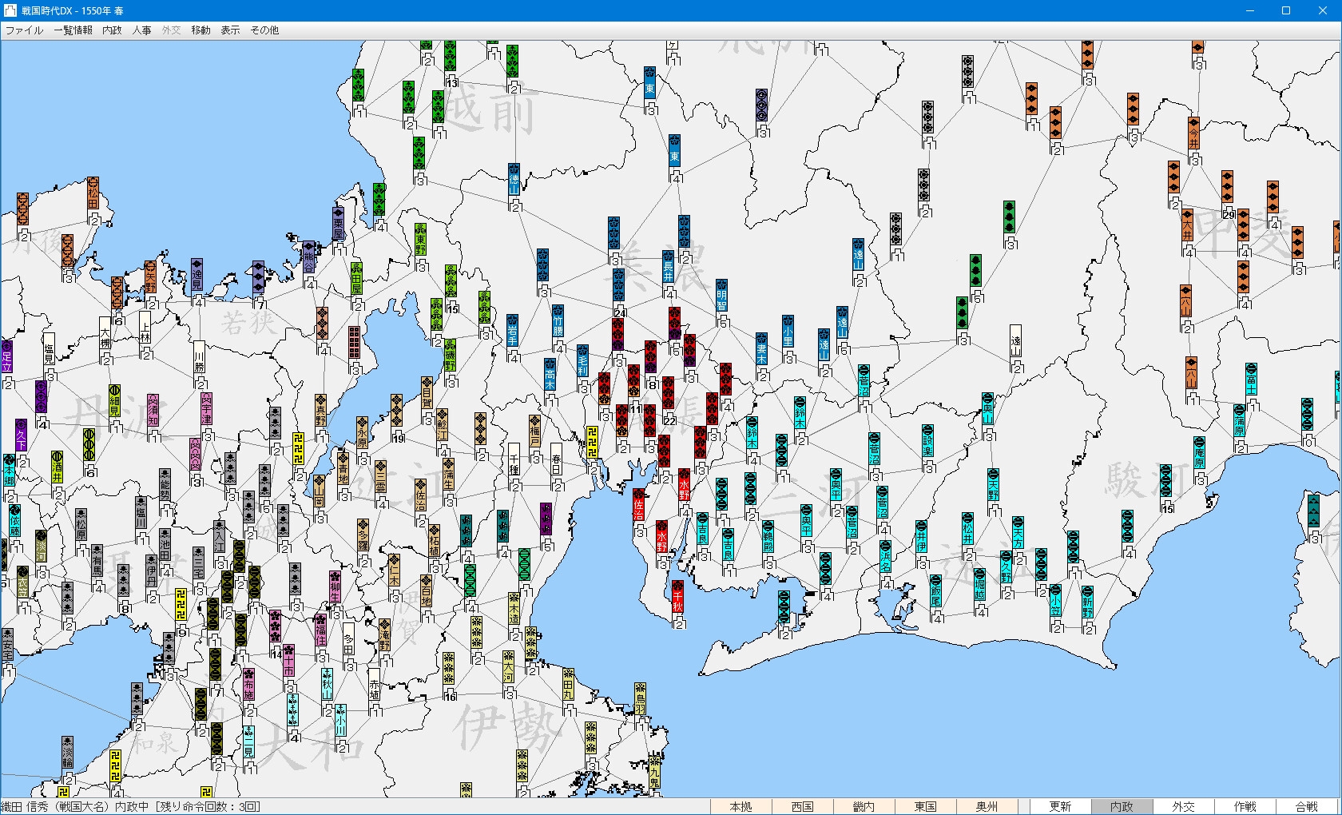Screen dimensions: 1342x815
Task: Click the red 千秋 castle banner
Action: [x=677, y=596]
